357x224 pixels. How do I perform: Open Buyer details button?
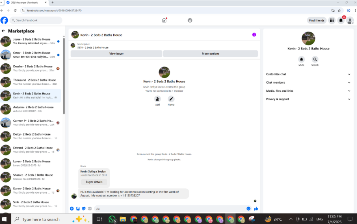click(94, 182)
